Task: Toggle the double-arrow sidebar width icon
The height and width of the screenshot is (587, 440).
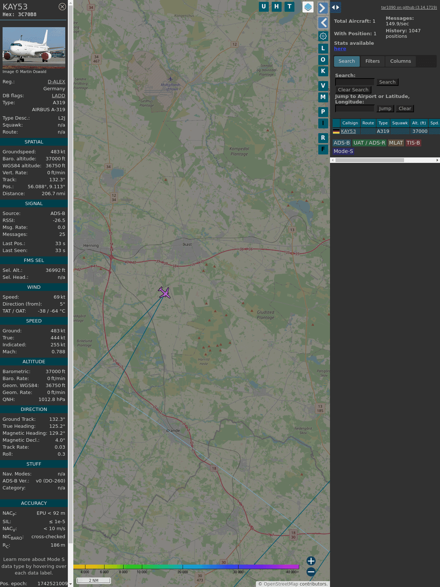Action: point(335,7)
